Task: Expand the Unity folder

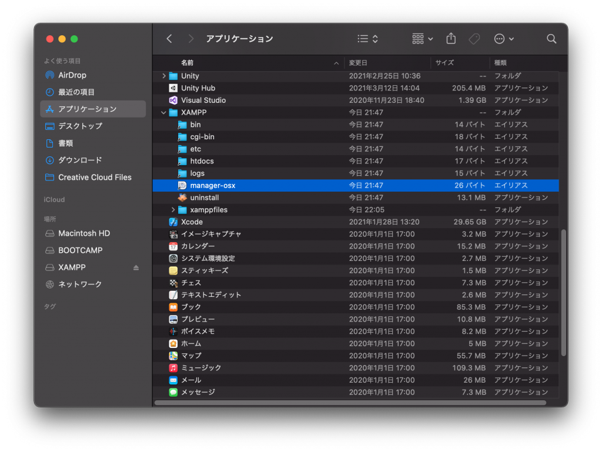Action: tap(164, 76)
